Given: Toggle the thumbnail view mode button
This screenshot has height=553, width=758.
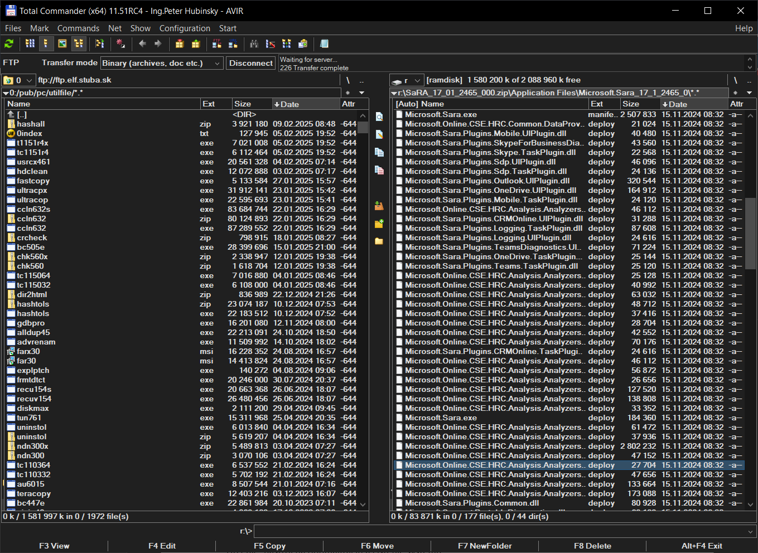Looking at the screenshot, I should 62,43.
